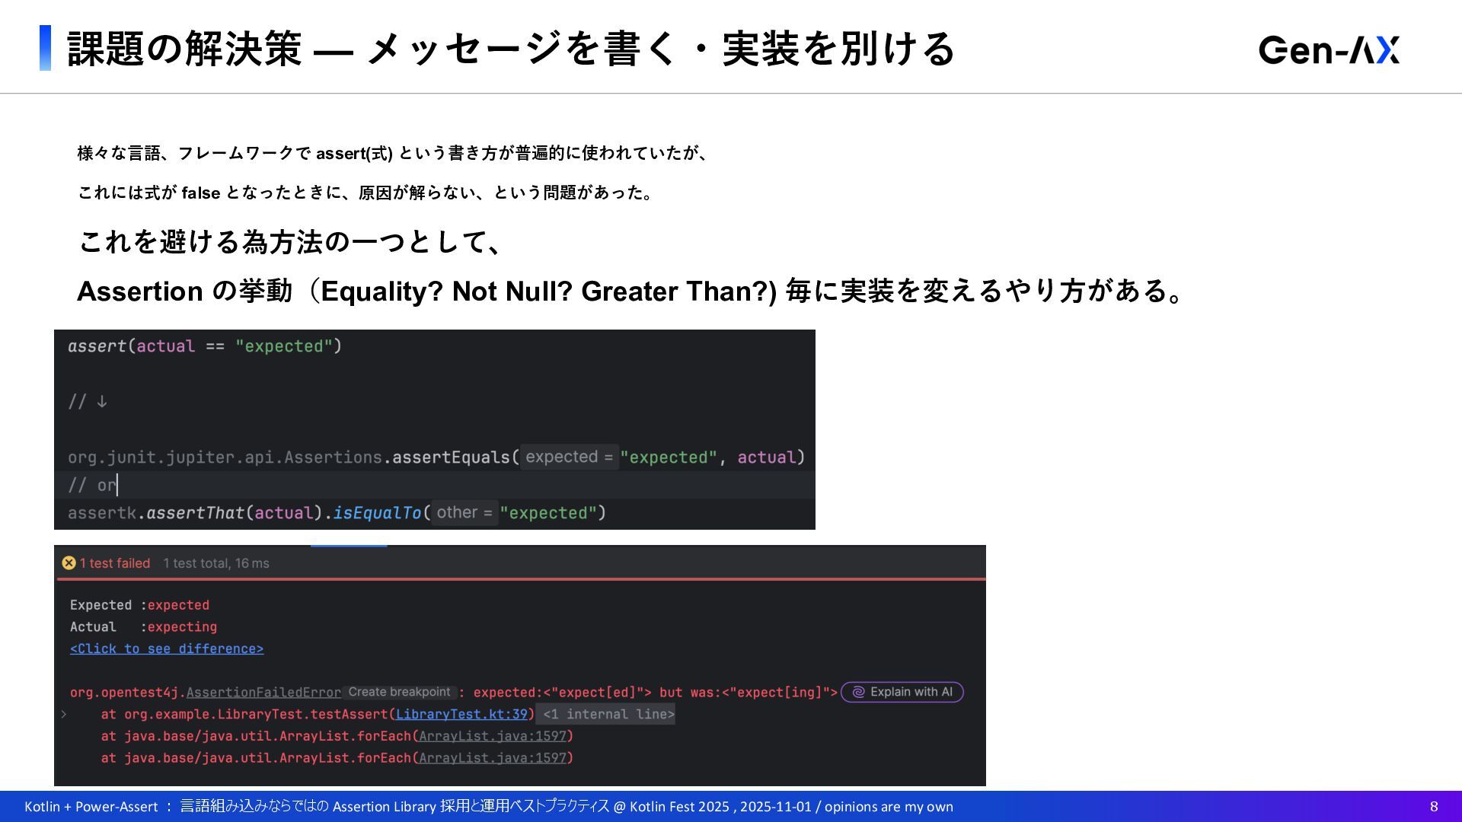Viewport: 1462px width, 822px height.
Task: Click the '1 test failed' status label
Action: 114,563
